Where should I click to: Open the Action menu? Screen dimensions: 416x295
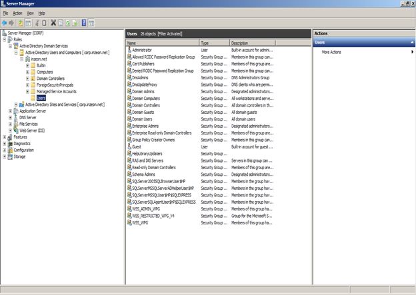pos(17,13)
